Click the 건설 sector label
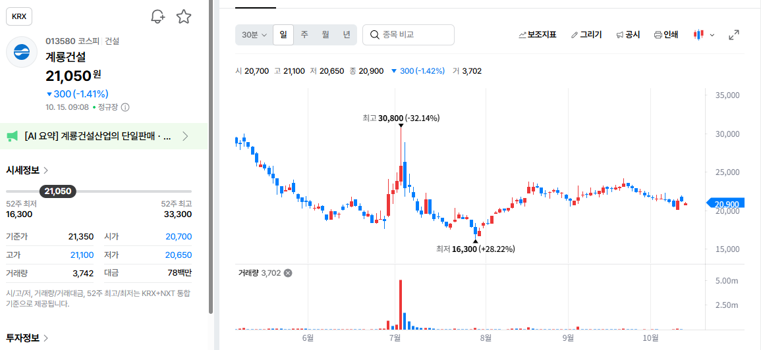 click(x=112, y=41)
